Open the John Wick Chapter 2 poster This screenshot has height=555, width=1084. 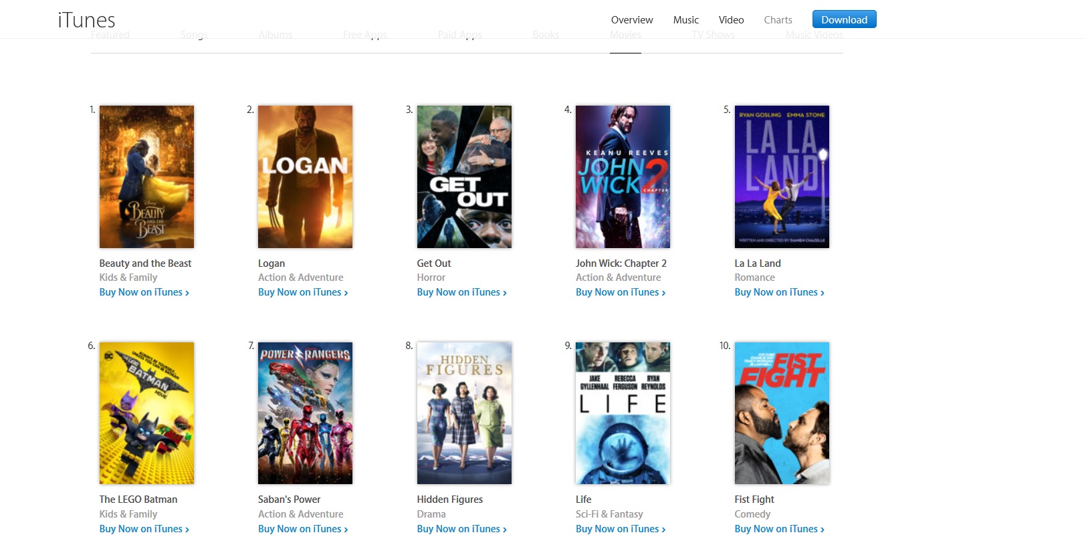[623, 177]
